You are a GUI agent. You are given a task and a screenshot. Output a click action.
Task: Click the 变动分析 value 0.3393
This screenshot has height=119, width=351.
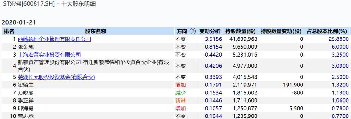pos(213,77)
